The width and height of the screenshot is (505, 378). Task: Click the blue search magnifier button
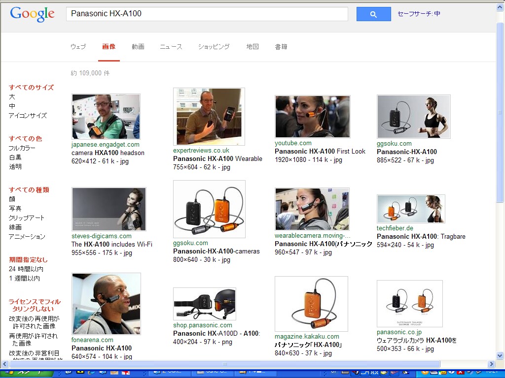pos(374,14)
